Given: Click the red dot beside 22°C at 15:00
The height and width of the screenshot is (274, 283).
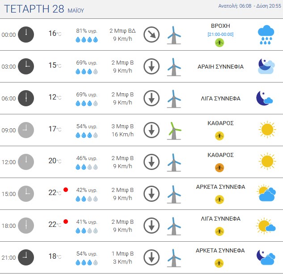Looking at the screenshot, I should click(66, 190).
